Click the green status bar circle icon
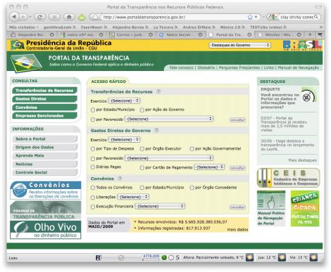 click(164, 258)
